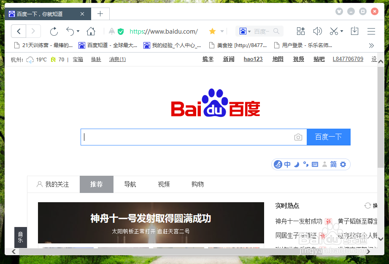Image resolution: width=389 pixels, height=264 pixels.
Task: Click the 百度一下 search button
Action: point(329,137)
